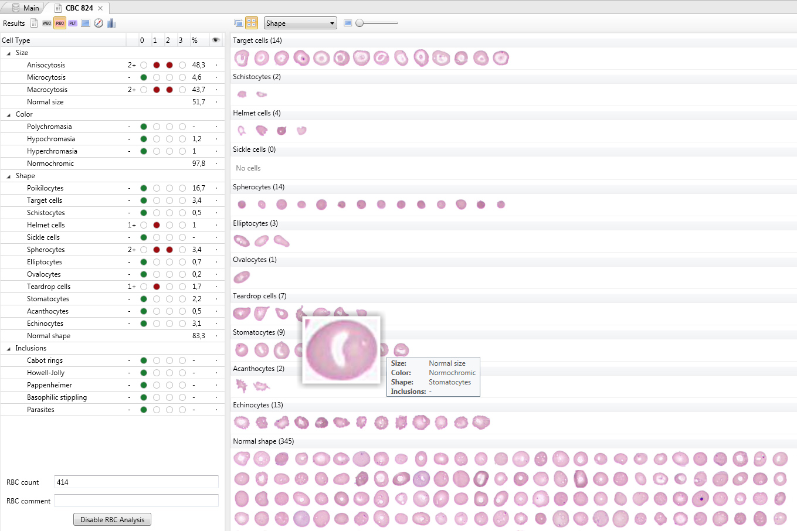The width and height of the screenshot is (797, 531).
Task: Set Howell-Jolly grade to 1
Action: pos(157,373)
